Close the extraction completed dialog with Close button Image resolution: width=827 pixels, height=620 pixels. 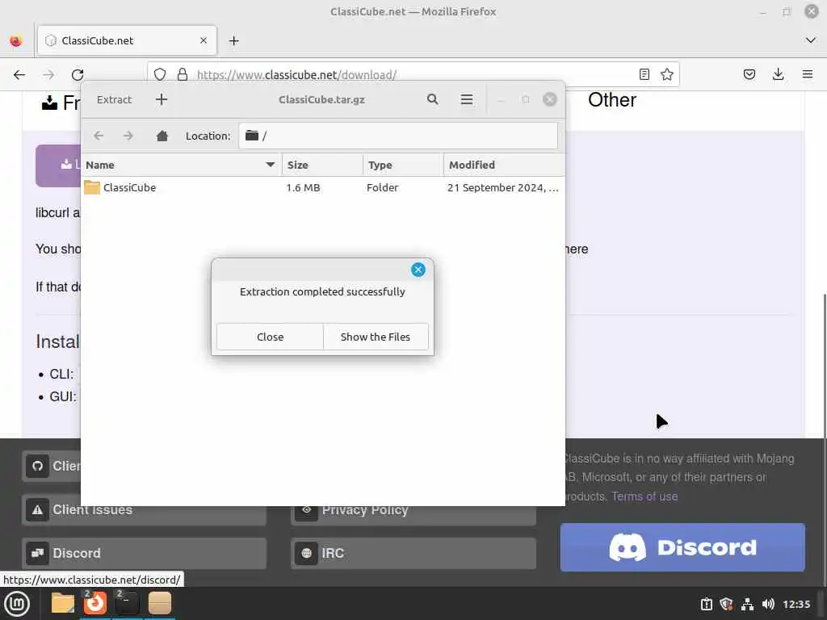pyautogui.click(x=270, y=337)
